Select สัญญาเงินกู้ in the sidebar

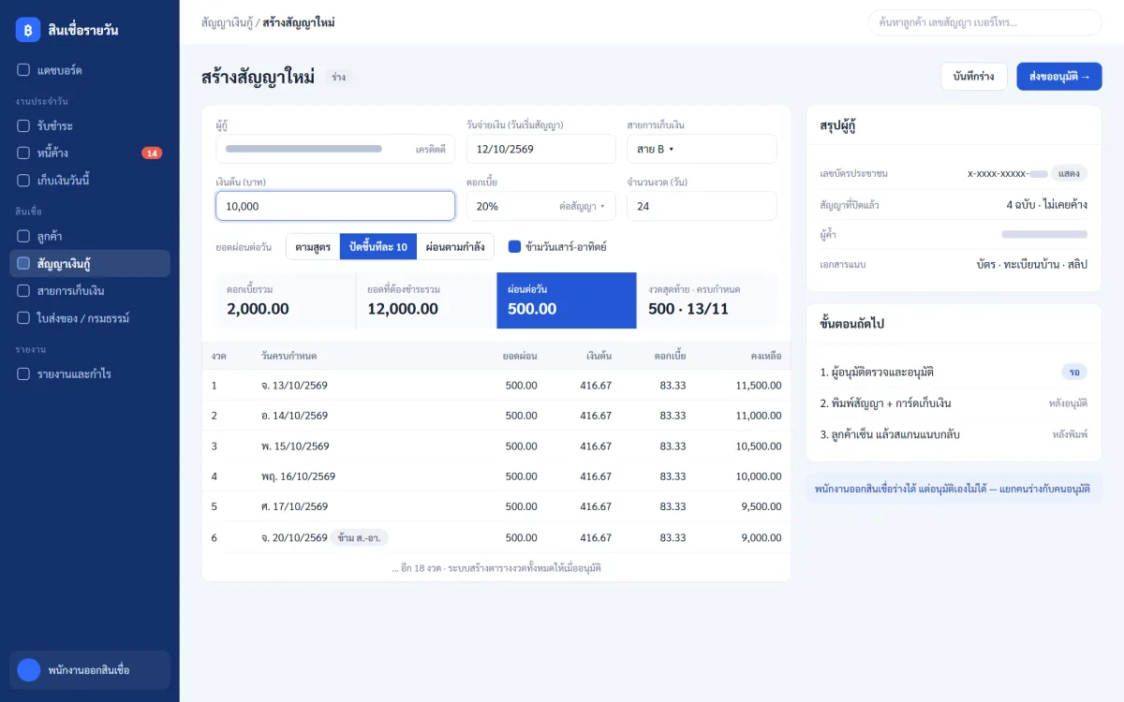(90, 263)
